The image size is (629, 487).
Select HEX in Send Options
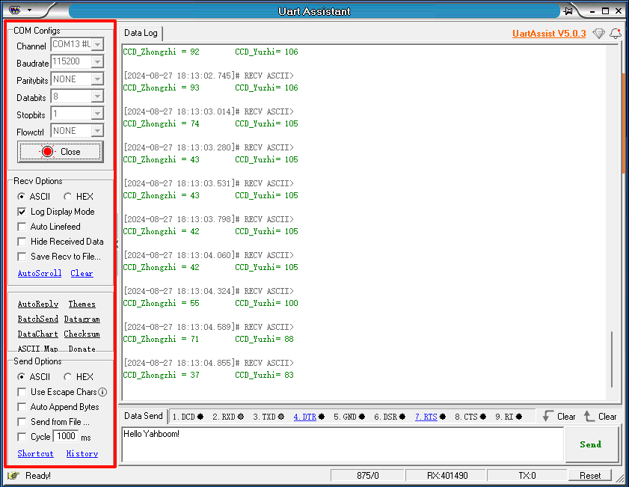click(68, 377)
